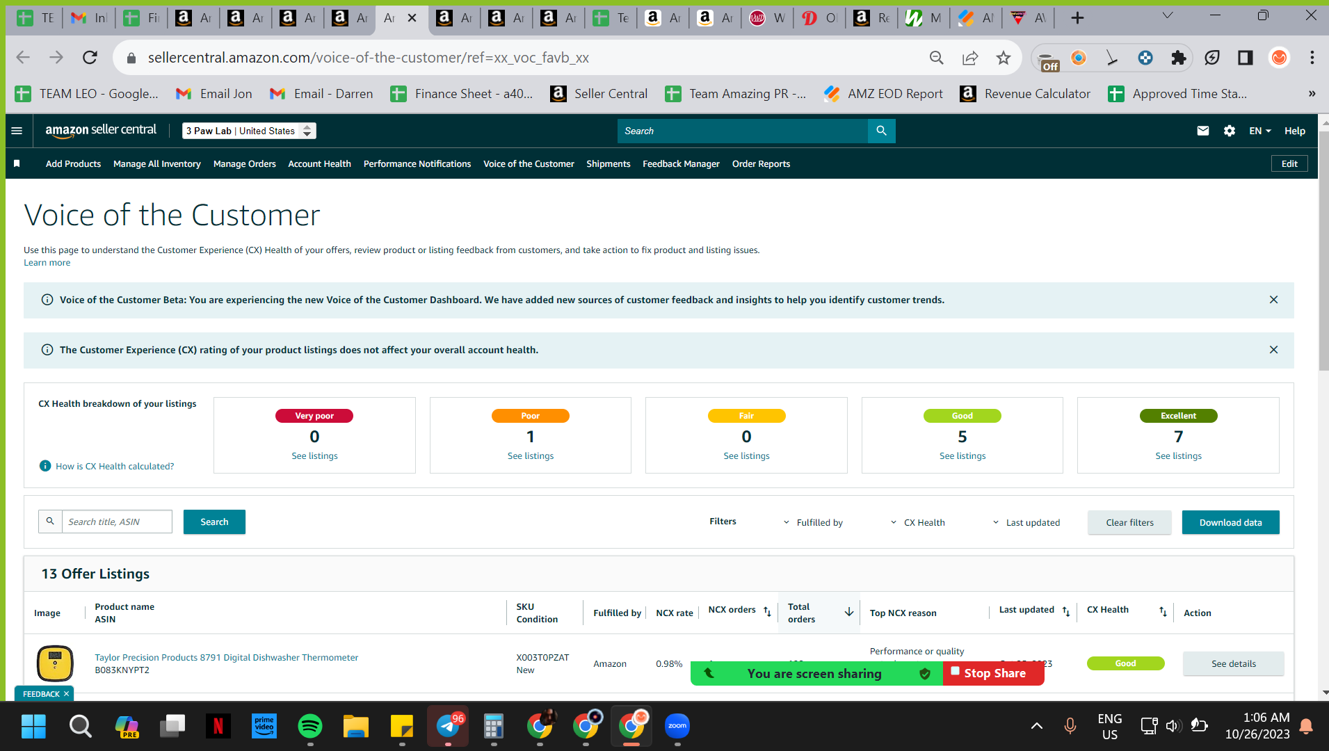Open the Windows Start menu
The image size is (1329, 751).
point(33,726)
